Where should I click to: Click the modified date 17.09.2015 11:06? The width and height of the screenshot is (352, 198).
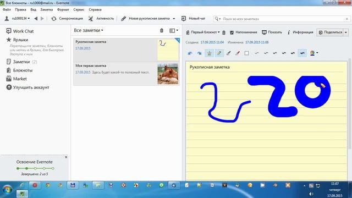(257, 42)
